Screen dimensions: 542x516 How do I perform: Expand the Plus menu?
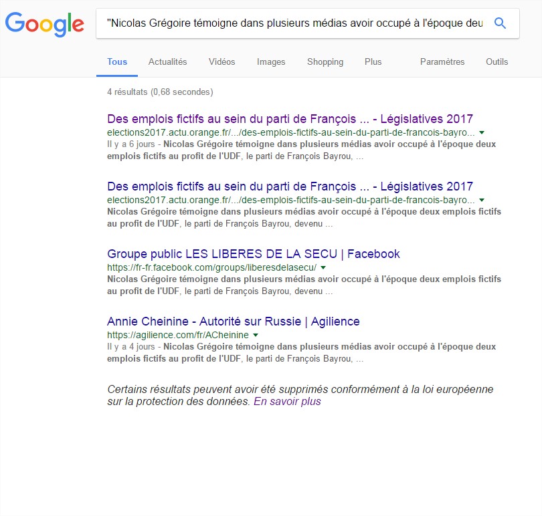[x=373, y=61]
